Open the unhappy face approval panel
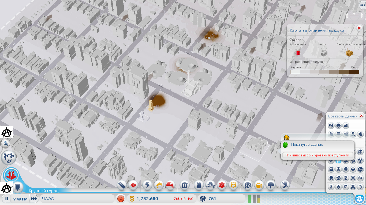Screen dimensions: 366x205 [x=121, y=199]
